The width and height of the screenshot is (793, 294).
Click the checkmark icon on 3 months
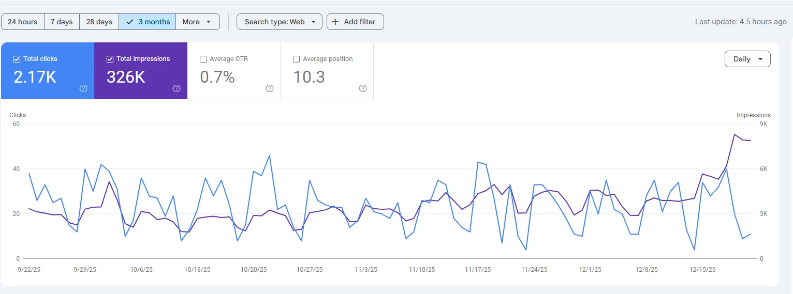(x=130, y=22)
